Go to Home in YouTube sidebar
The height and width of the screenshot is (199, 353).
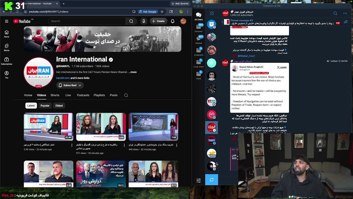[7, 34]
